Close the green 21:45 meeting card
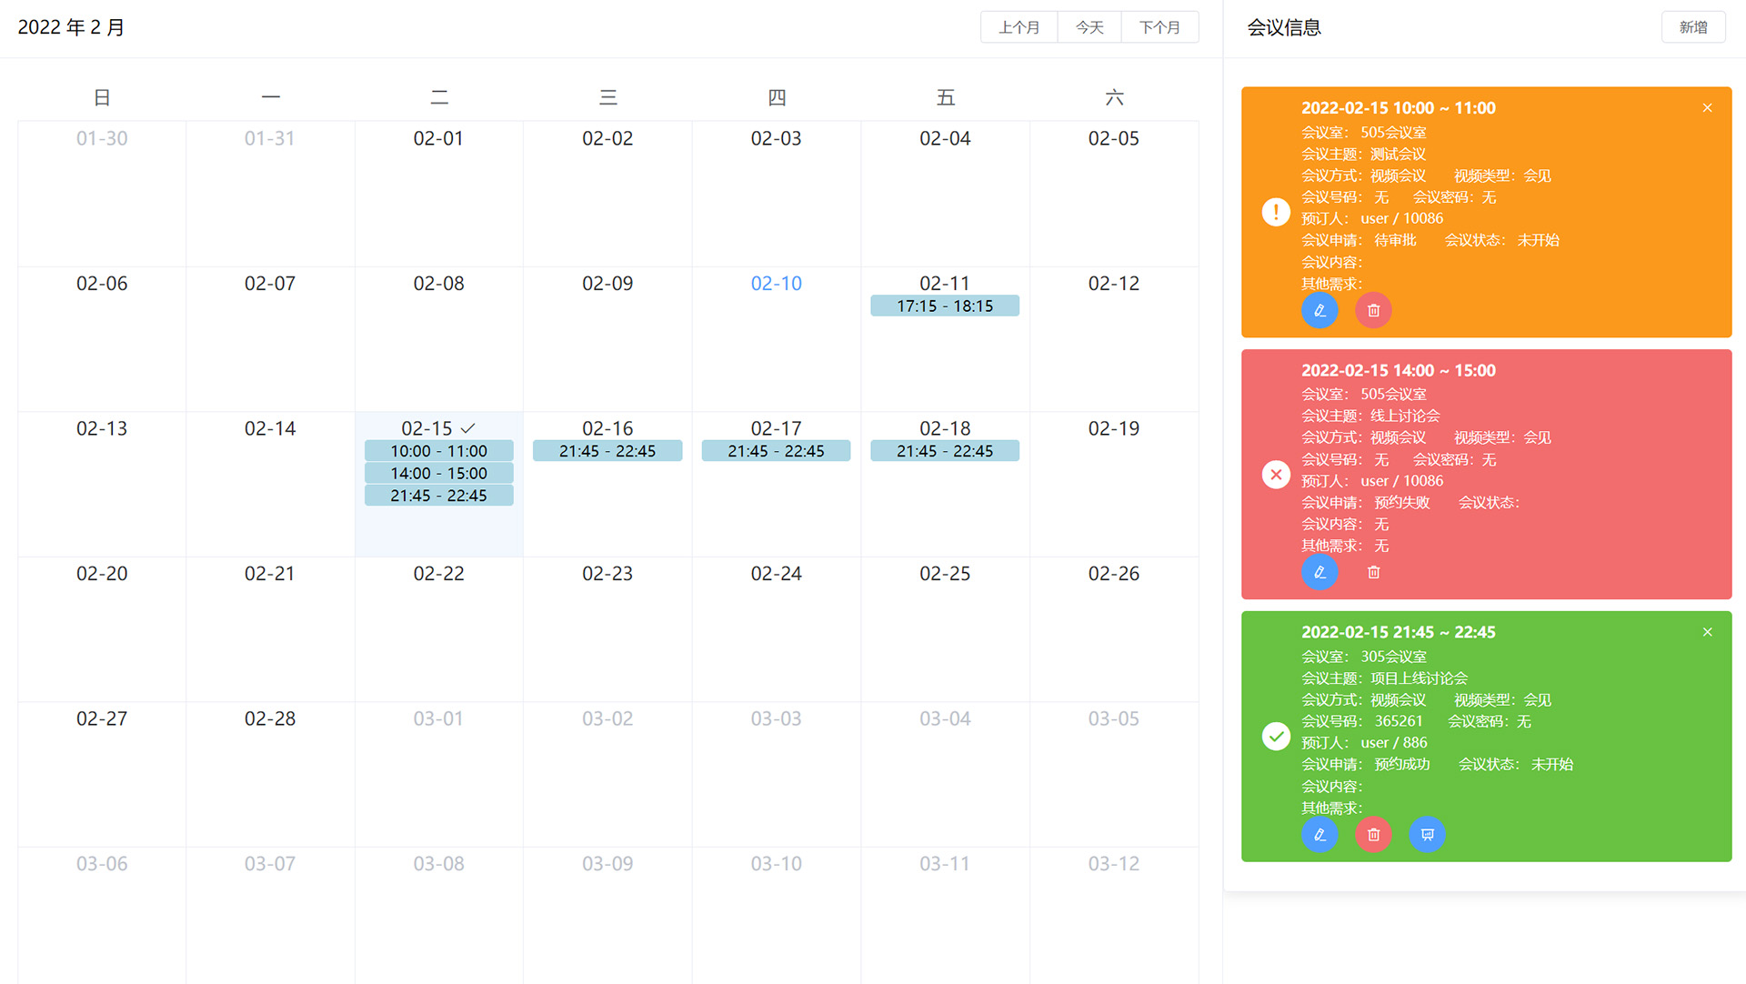 pos(1707,632)
